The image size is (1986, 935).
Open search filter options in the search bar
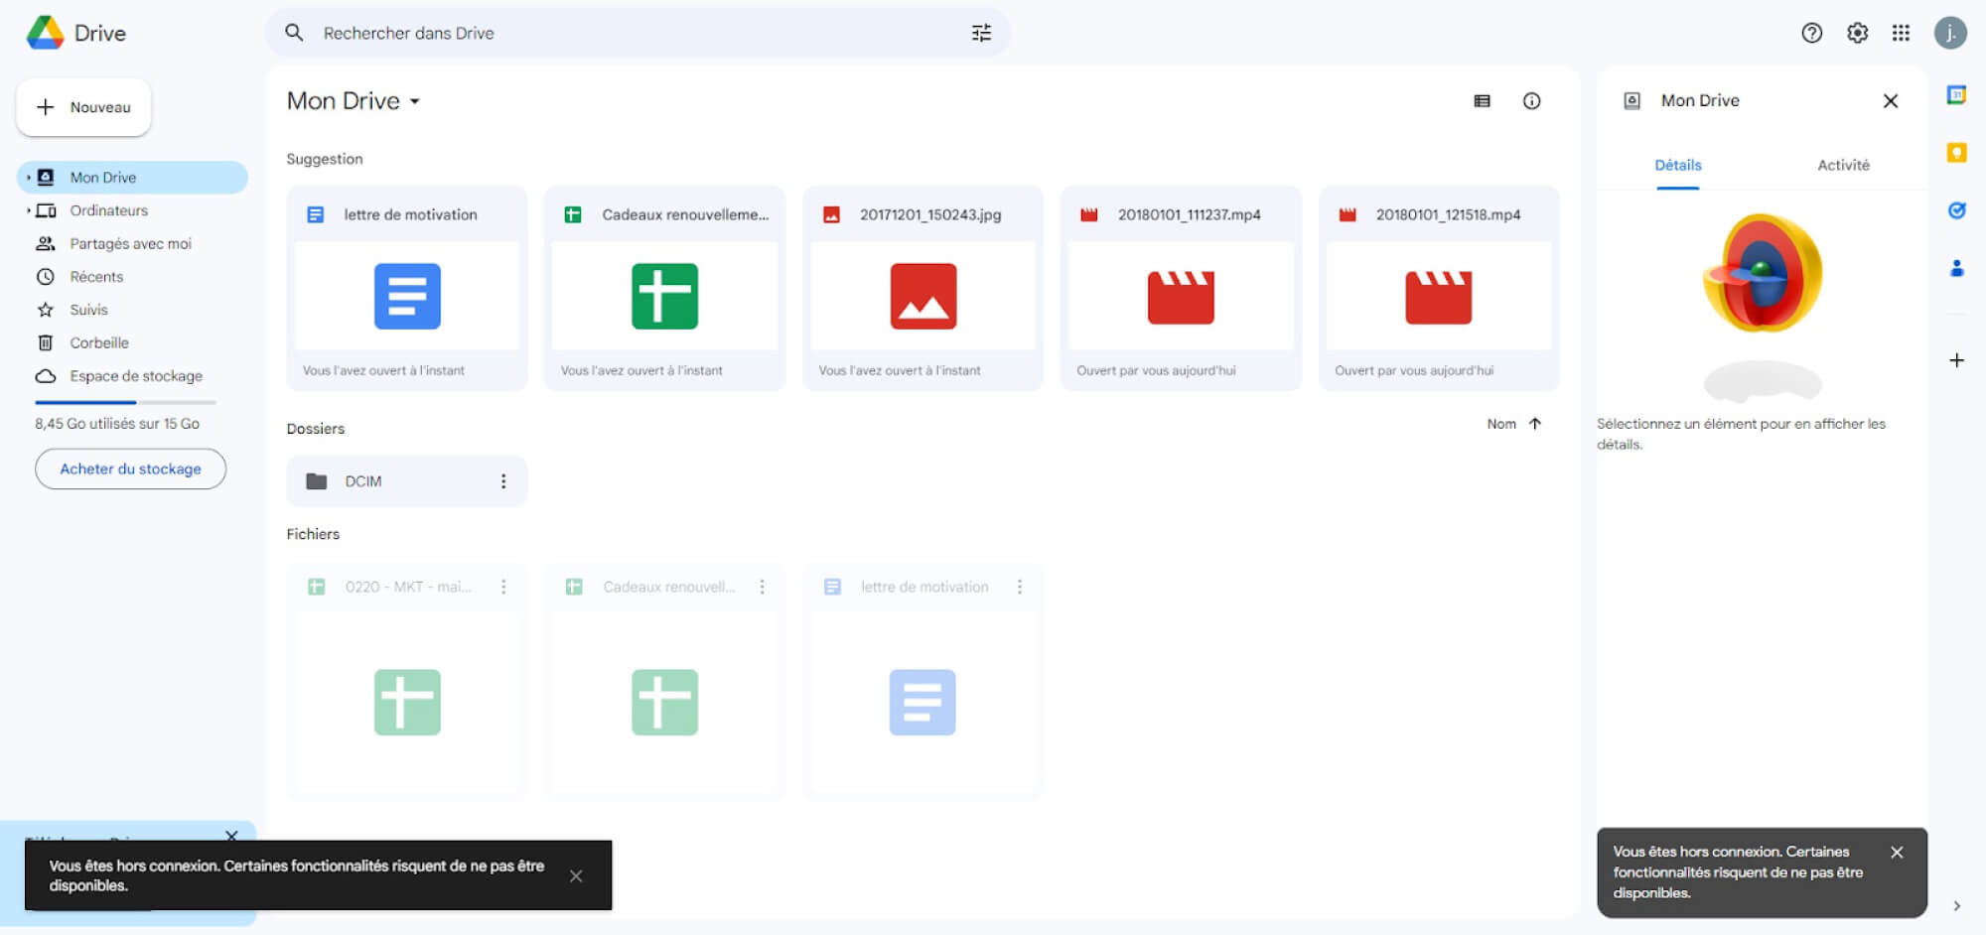(x=981, y=33)
